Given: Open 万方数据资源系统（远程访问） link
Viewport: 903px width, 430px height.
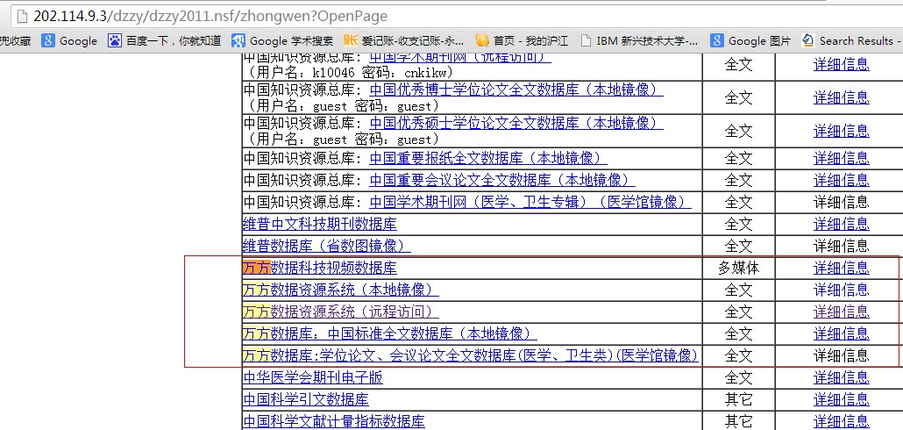Looking at the screenshot, I should (x=341, y=312).
